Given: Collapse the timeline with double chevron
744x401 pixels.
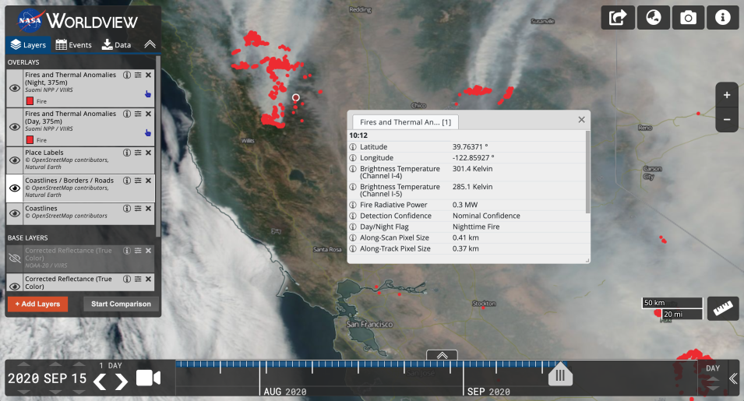Looking at the screenshot, I should (x=733, y=378).
